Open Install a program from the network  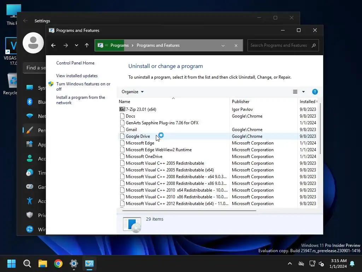(81, 100)
